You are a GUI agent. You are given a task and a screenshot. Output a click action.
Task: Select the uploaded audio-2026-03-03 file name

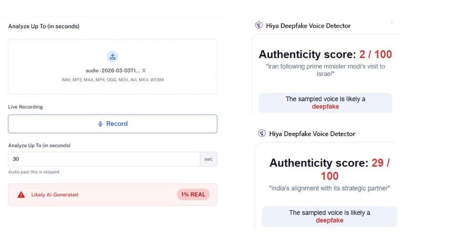pos(113,71)
